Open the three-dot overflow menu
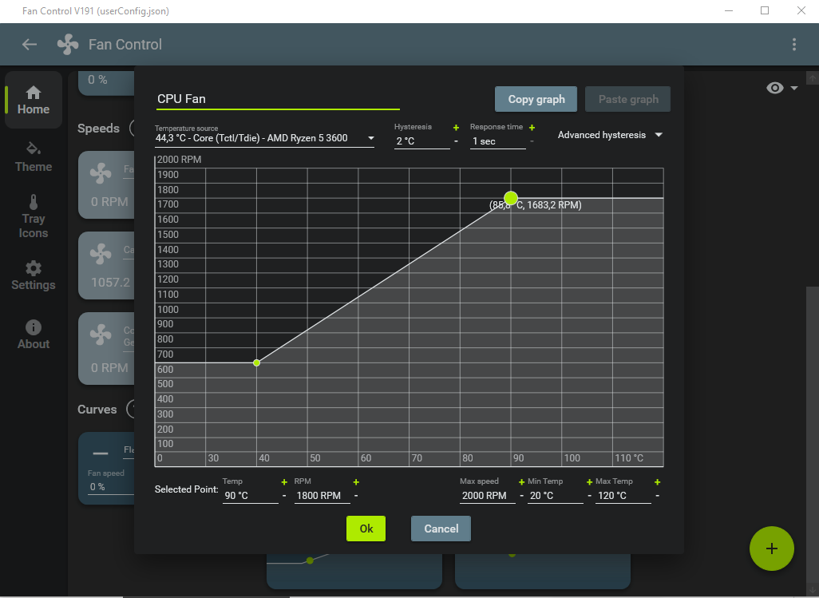 [x=794, y=45]
